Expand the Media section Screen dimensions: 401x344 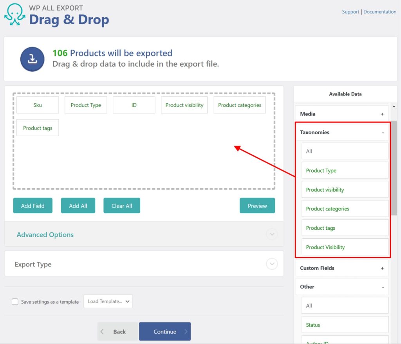(x=382, y=113)
